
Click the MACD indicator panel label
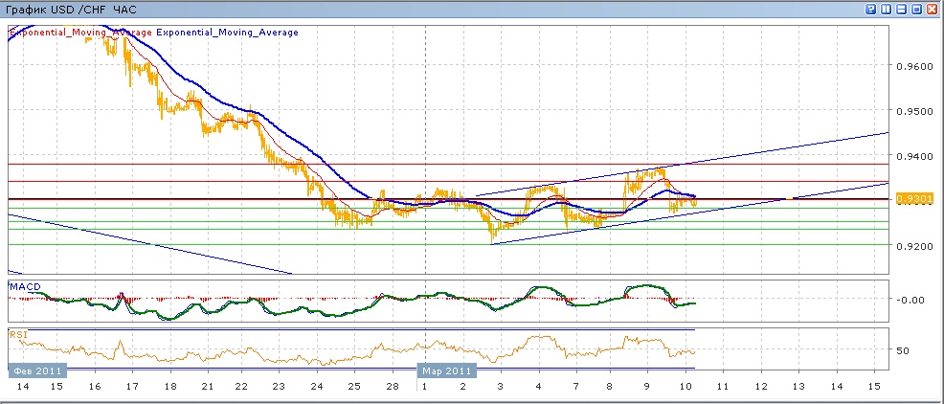[23, 286]
